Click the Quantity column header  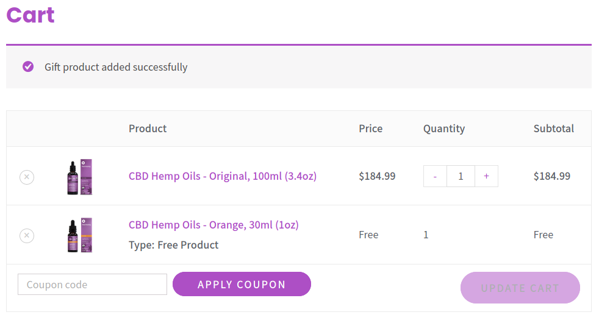444,129
